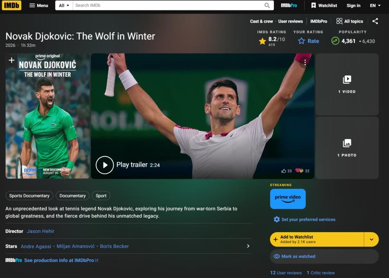The height and width of the screenshot is (278, 389).
Task: Add poster to watchlist with plus ribbon
Action: click(x=11, y=60)
